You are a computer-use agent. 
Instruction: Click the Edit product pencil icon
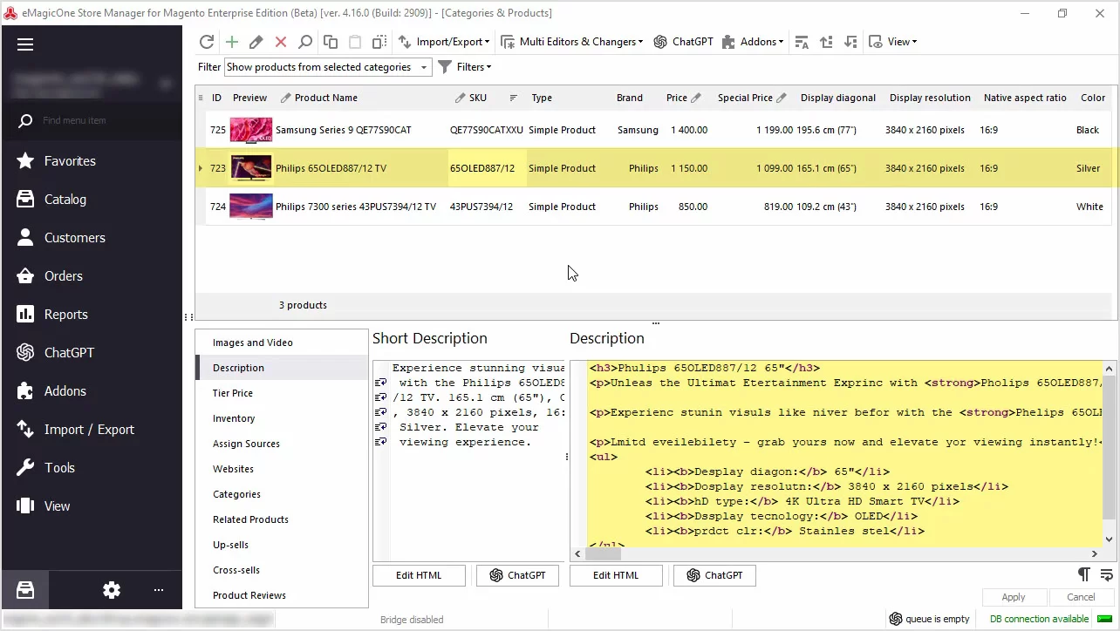pos(256,42)
